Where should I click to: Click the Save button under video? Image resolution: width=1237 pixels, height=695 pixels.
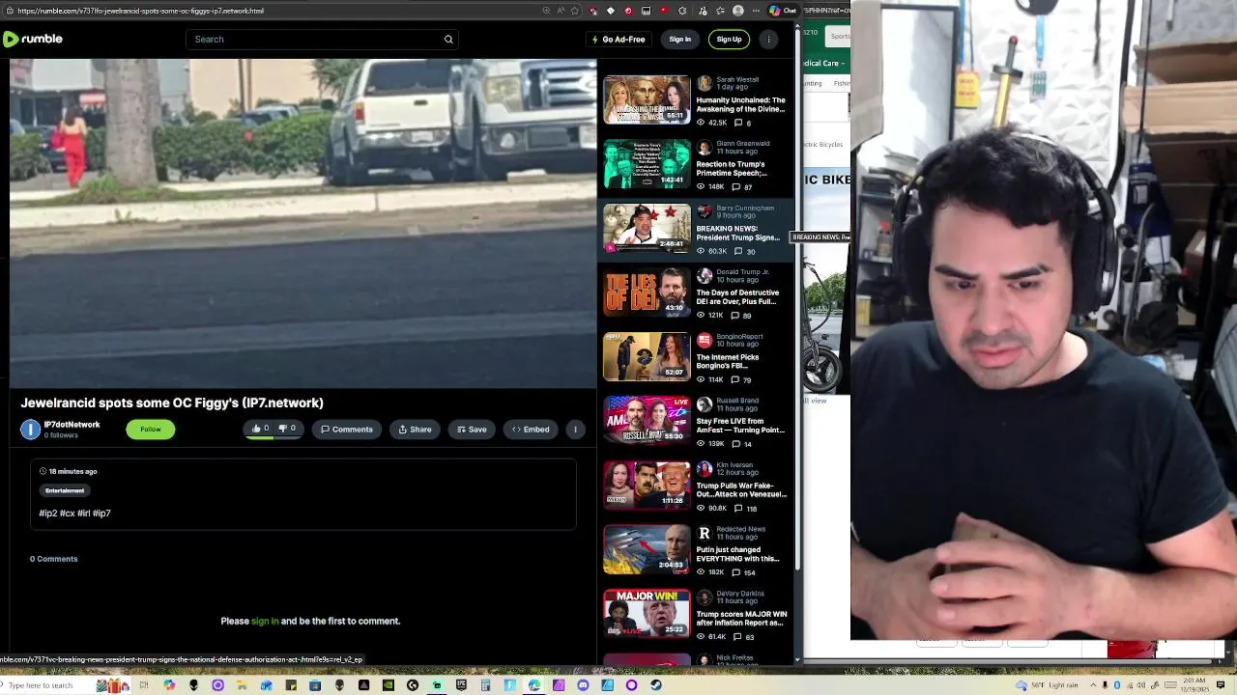472,430
